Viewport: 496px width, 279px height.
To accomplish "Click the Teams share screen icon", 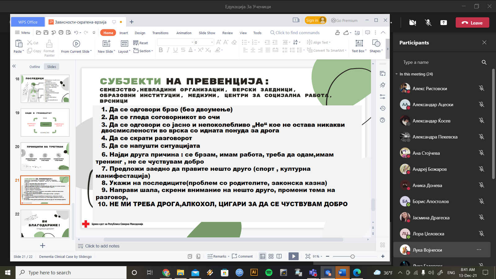I will click(x=444, y=23).
